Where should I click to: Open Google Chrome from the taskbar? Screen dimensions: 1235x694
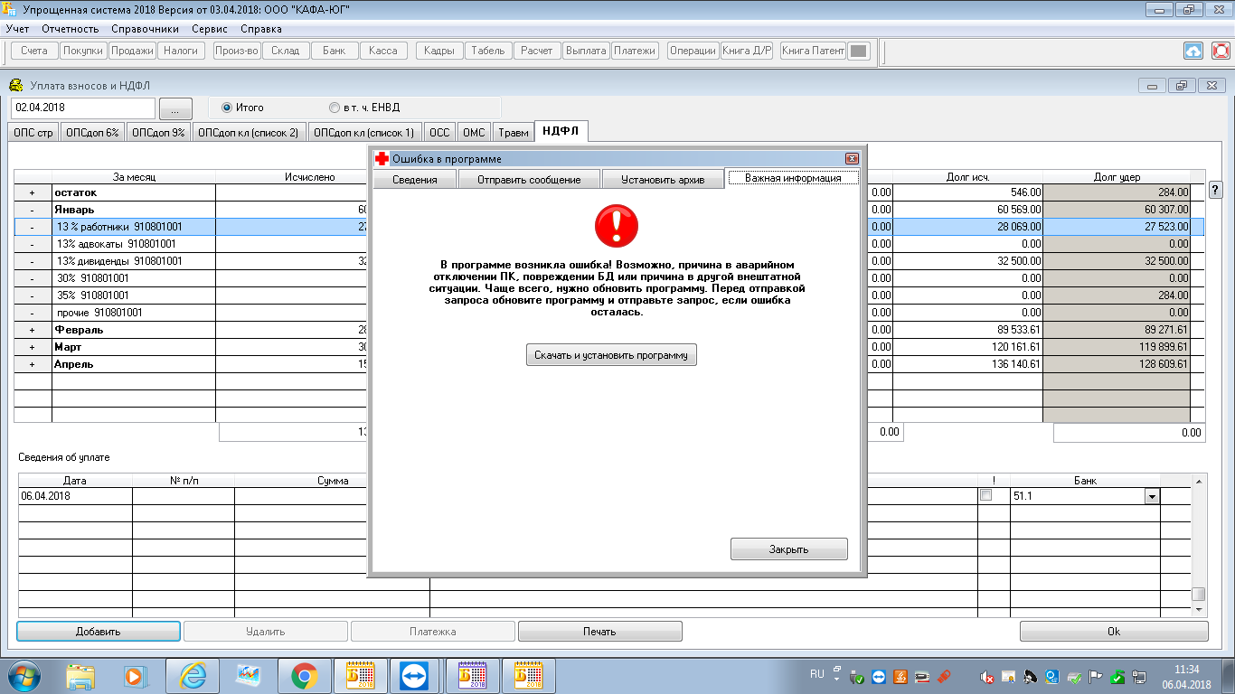(304, 676)
